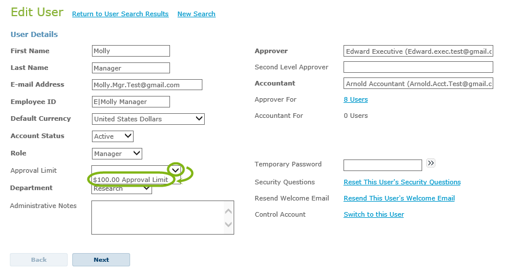Click into the First Name field
506x271 pixels.
[131, 51]
